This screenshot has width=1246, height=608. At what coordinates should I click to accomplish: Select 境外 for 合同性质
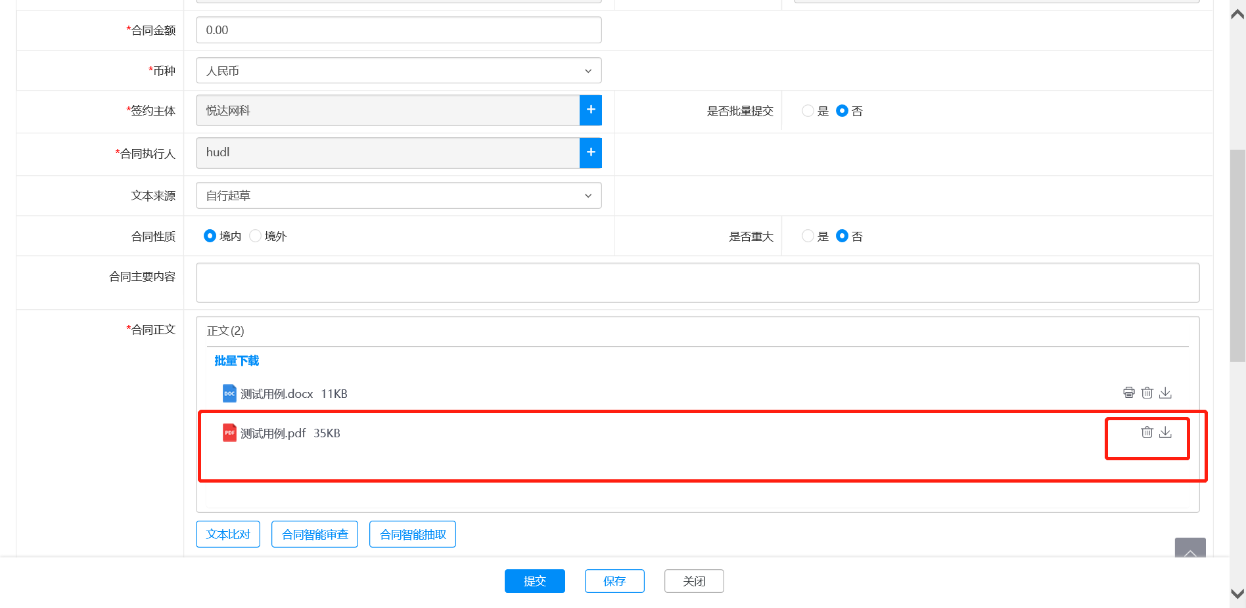tap(256, 236)
